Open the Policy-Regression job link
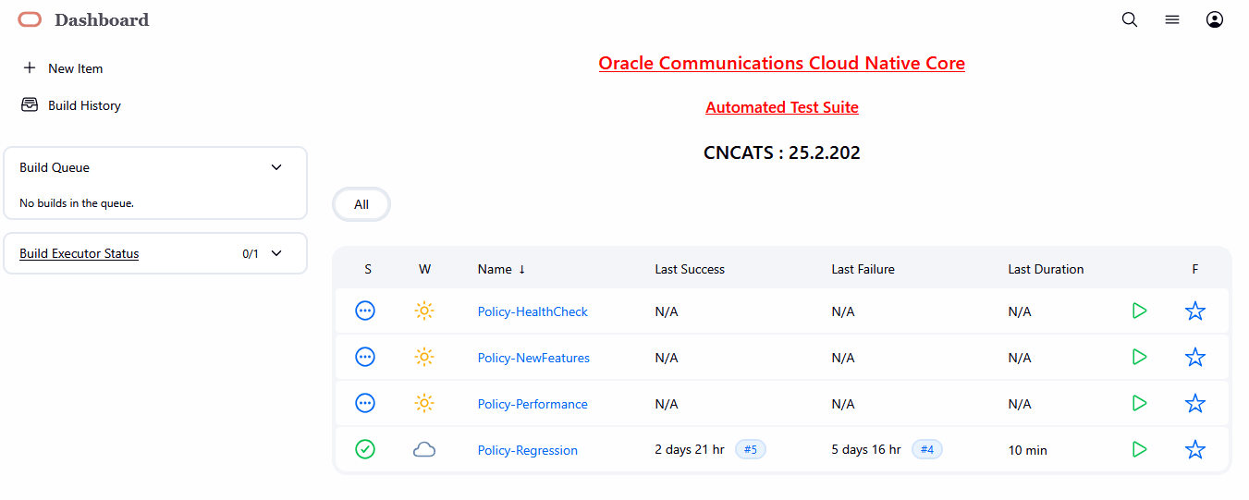 [x=528, y=450]
